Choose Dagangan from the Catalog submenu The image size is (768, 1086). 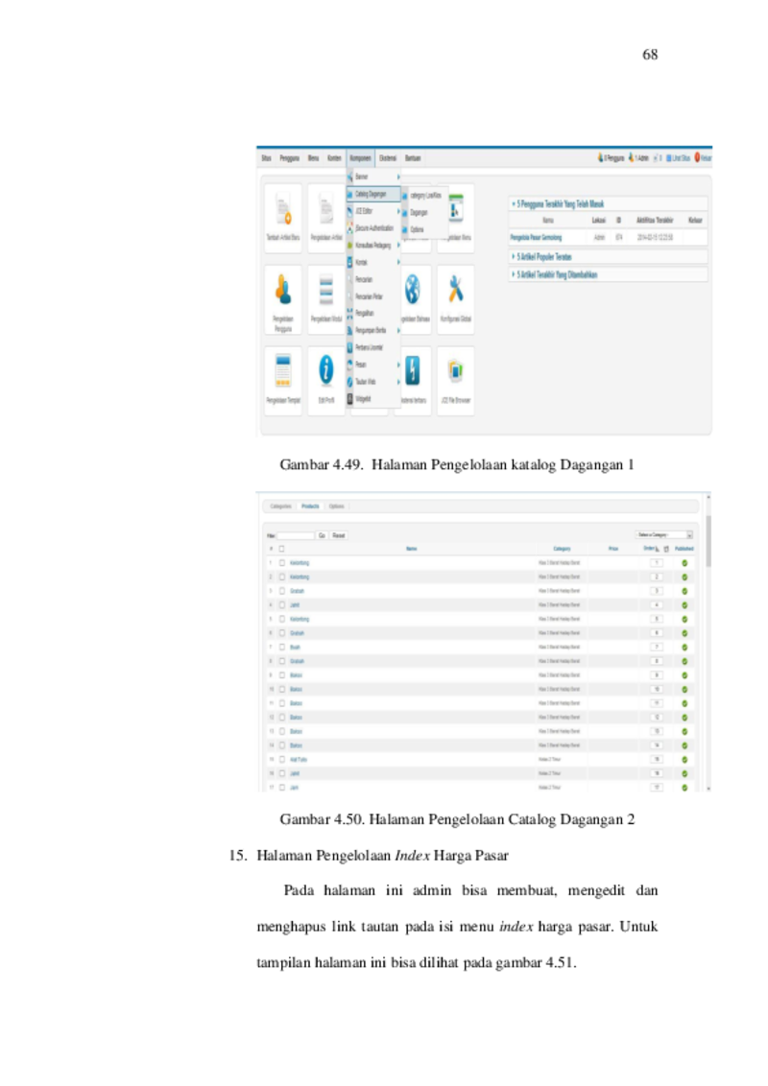pyautogui.click(x=425, y=213)
